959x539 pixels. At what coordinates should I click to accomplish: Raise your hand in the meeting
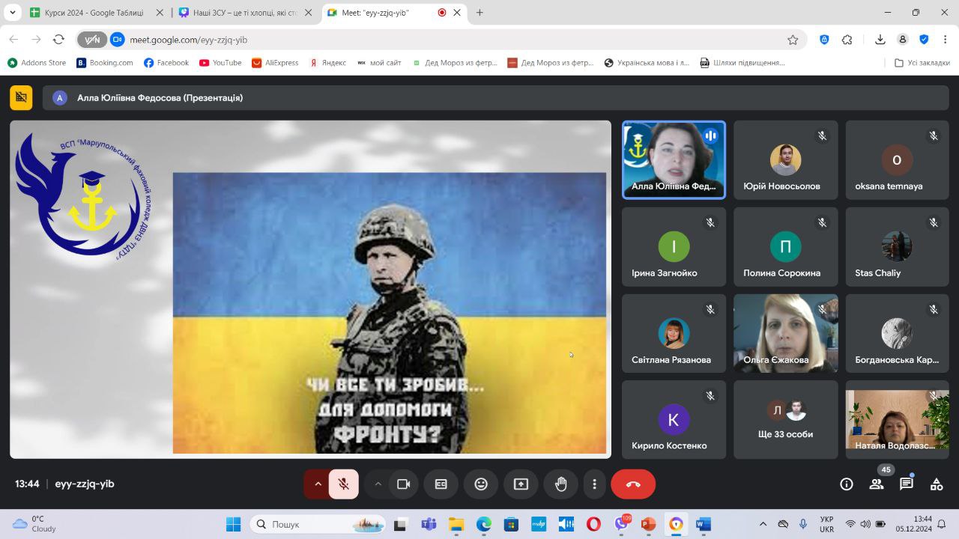tap(560, 484)
